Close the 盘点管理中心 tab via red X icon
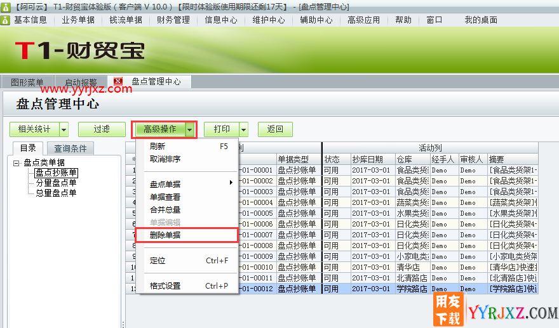 click(118, 81)
